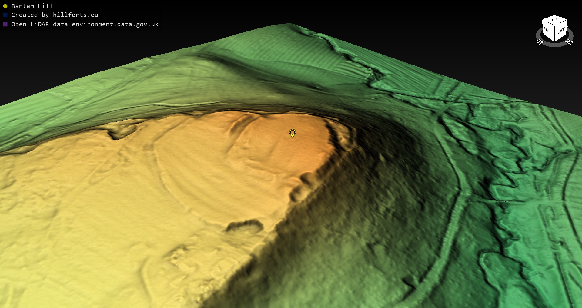Image resolution: width=582 pixels, height=308 pixels.
Task: Click the yellow location pin on the hilltop
Action: pyautogui.click(x=292, y=133)
